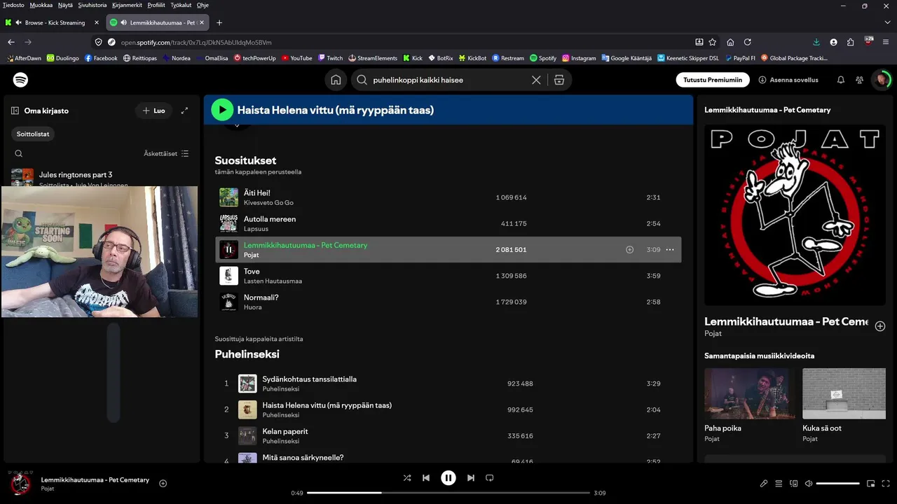
Task: Open the Äskettäiset sort dropdown
Action: 166,153
